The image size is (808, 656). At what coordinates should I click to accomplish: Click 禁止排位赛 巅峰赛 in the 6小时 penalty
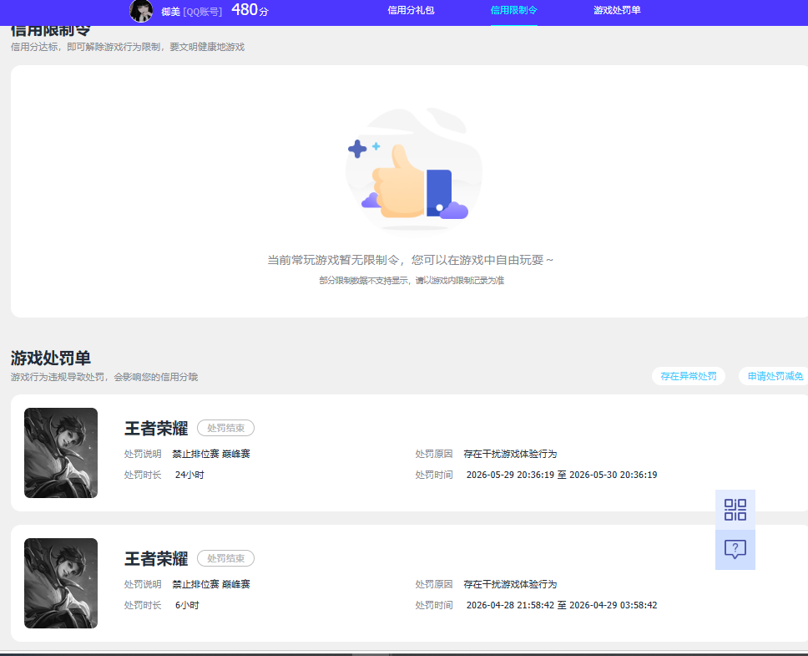pyautogui.click(x=211, y=584)
